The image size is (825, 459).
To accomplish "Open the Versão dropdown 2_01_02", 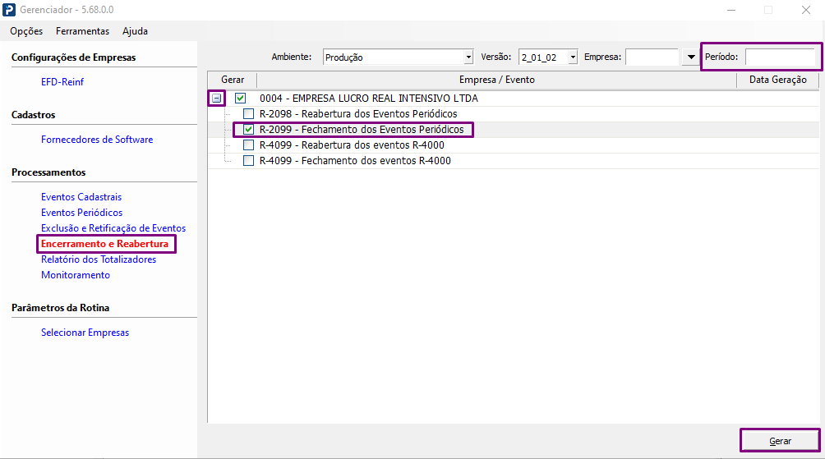I will point(548,57).
